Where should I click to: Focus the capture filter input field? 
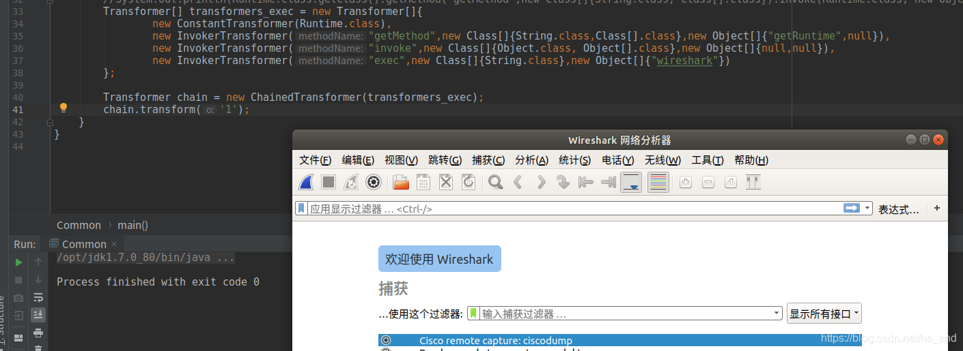pos(626,314)
